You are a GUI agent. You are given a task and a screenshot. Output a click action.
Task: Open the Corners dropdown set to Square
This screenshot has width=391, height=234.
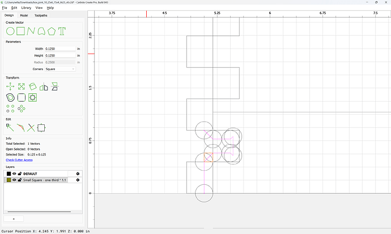[x=60, y=69]
